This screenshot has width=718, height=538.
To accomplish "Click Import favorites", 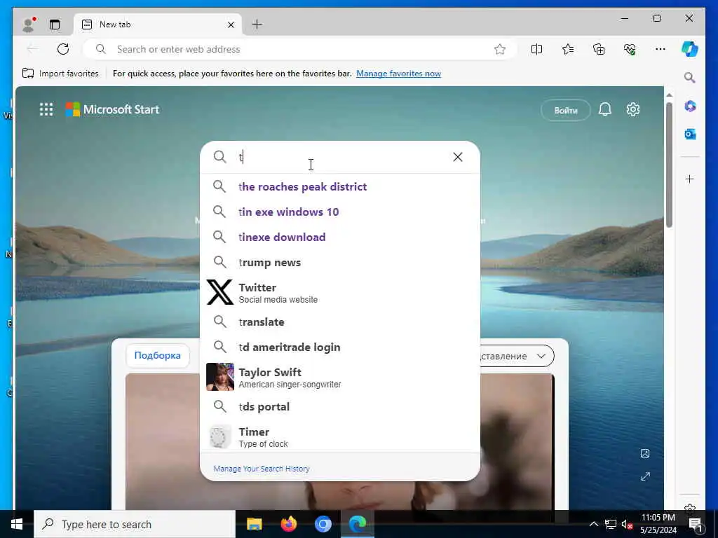I will coord(60,74).
